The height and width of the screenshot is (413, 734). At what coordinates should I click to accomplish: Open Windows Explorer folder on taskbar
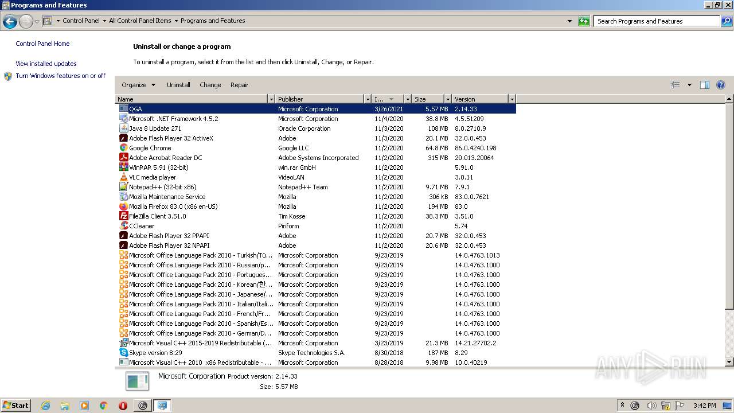coord(65,406)
